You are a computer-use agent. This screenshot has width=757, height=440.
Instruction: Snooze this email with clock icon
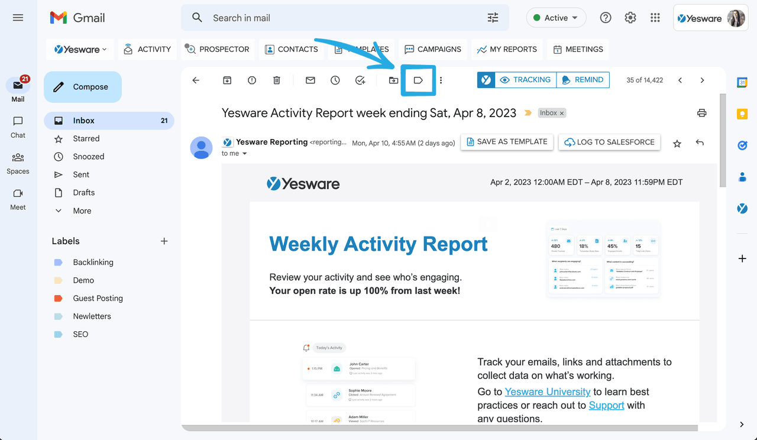point(335,80)
